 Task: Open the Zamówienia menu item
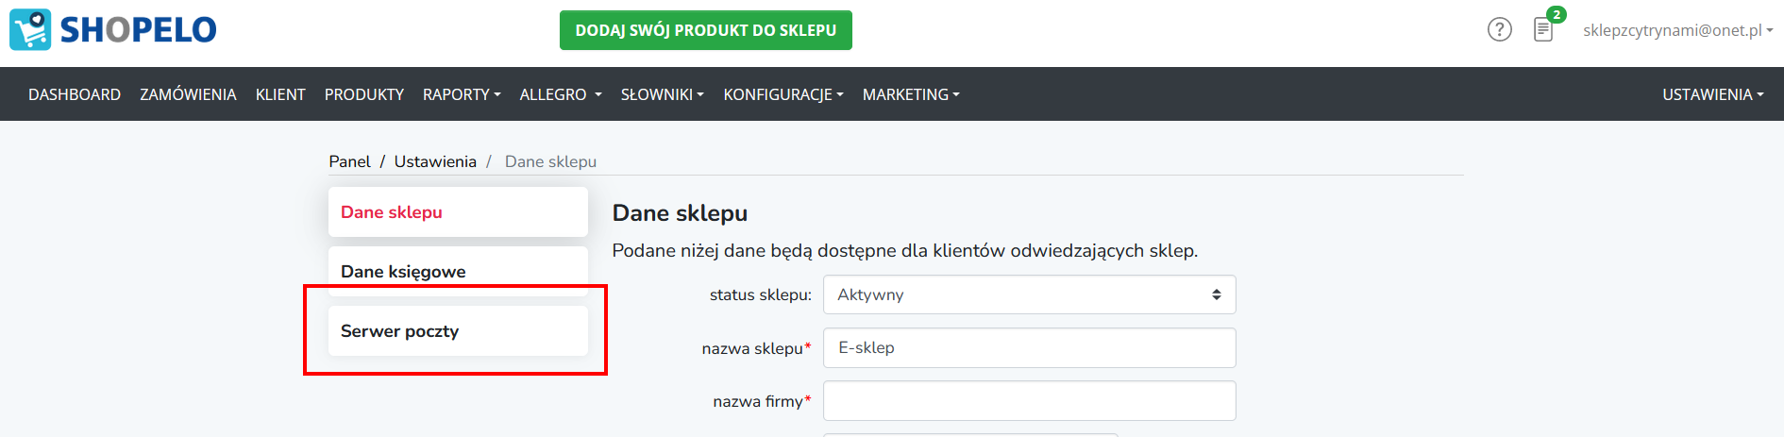coord(188,94)
